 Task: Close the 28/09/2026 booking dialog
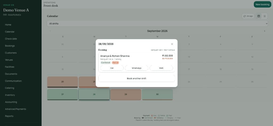click(172, 44)
